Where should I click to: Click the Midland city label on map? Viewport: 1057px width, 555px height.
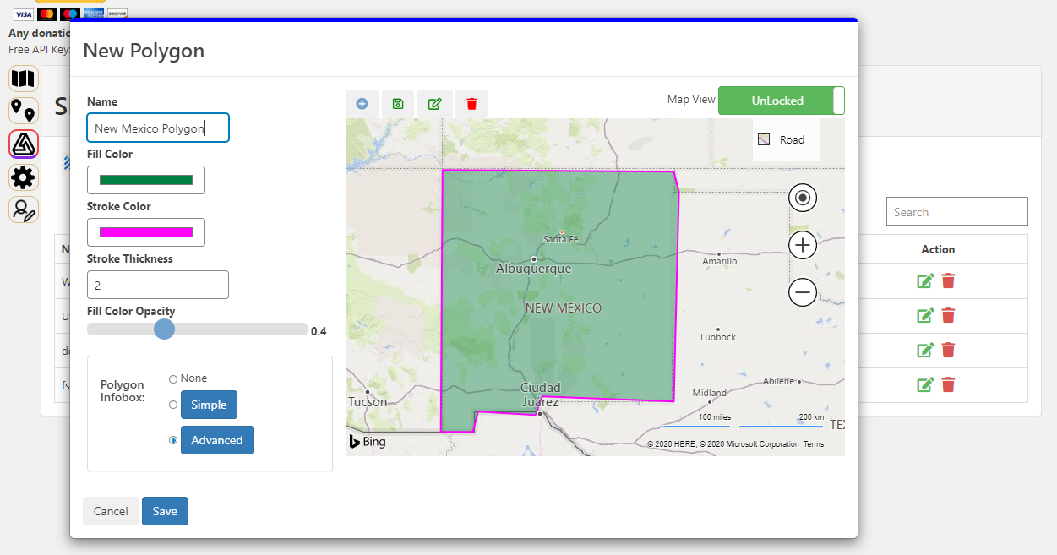pos(710,393)
